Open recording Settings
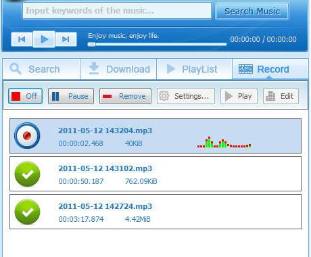 (186, 96)
